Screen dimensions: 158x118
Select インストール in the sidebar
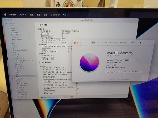pyautogui.click(x=22, y=96)
